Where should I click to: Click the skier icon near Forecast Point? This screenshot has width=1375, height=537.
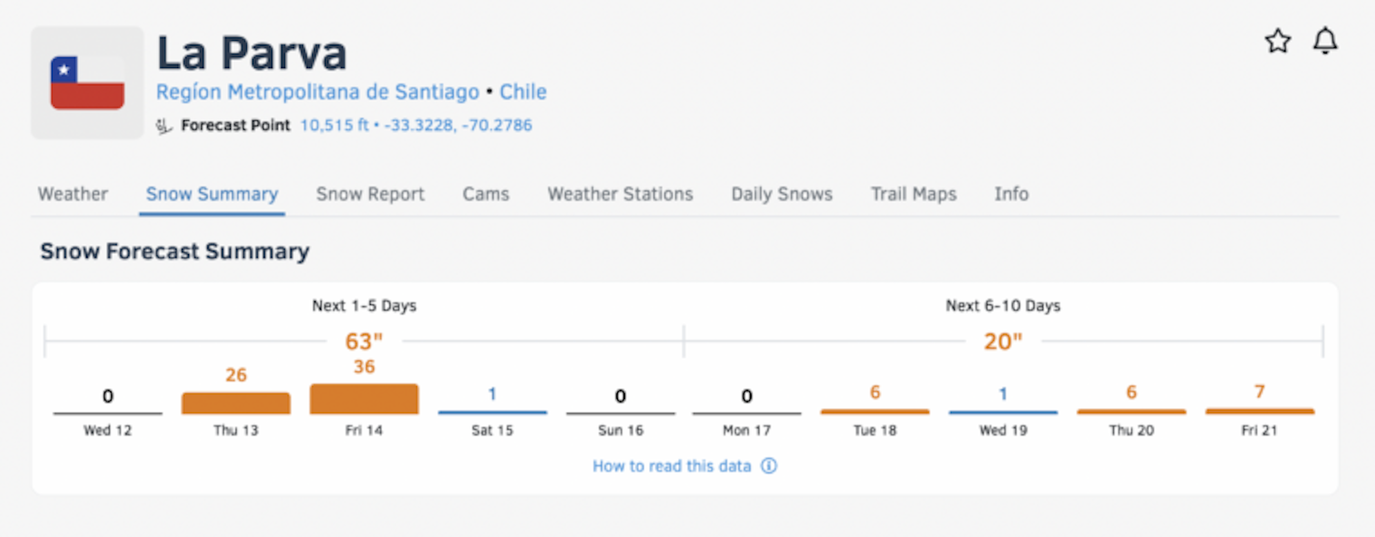(x=164, y=126)
